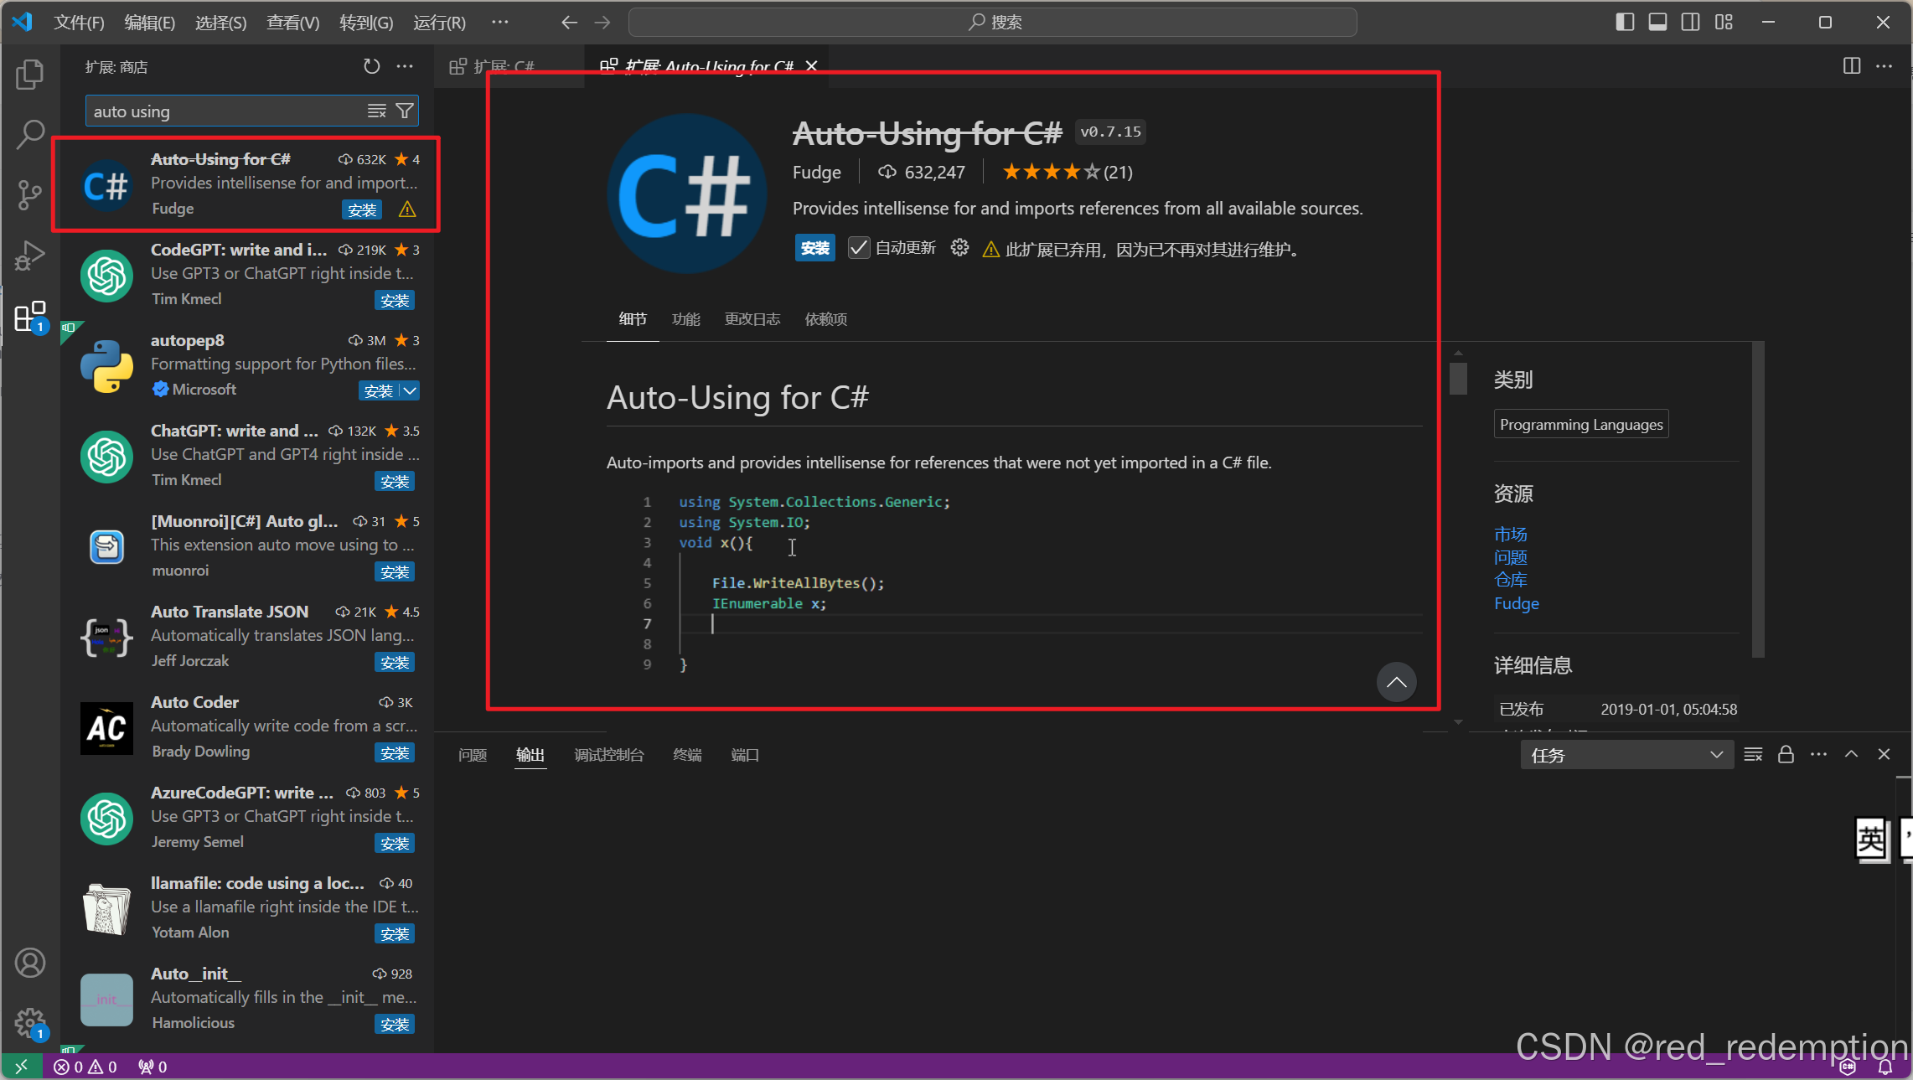Split the editor to the right
Viewport: 1913px width, 1080px height.
[x=1852, y=66]
